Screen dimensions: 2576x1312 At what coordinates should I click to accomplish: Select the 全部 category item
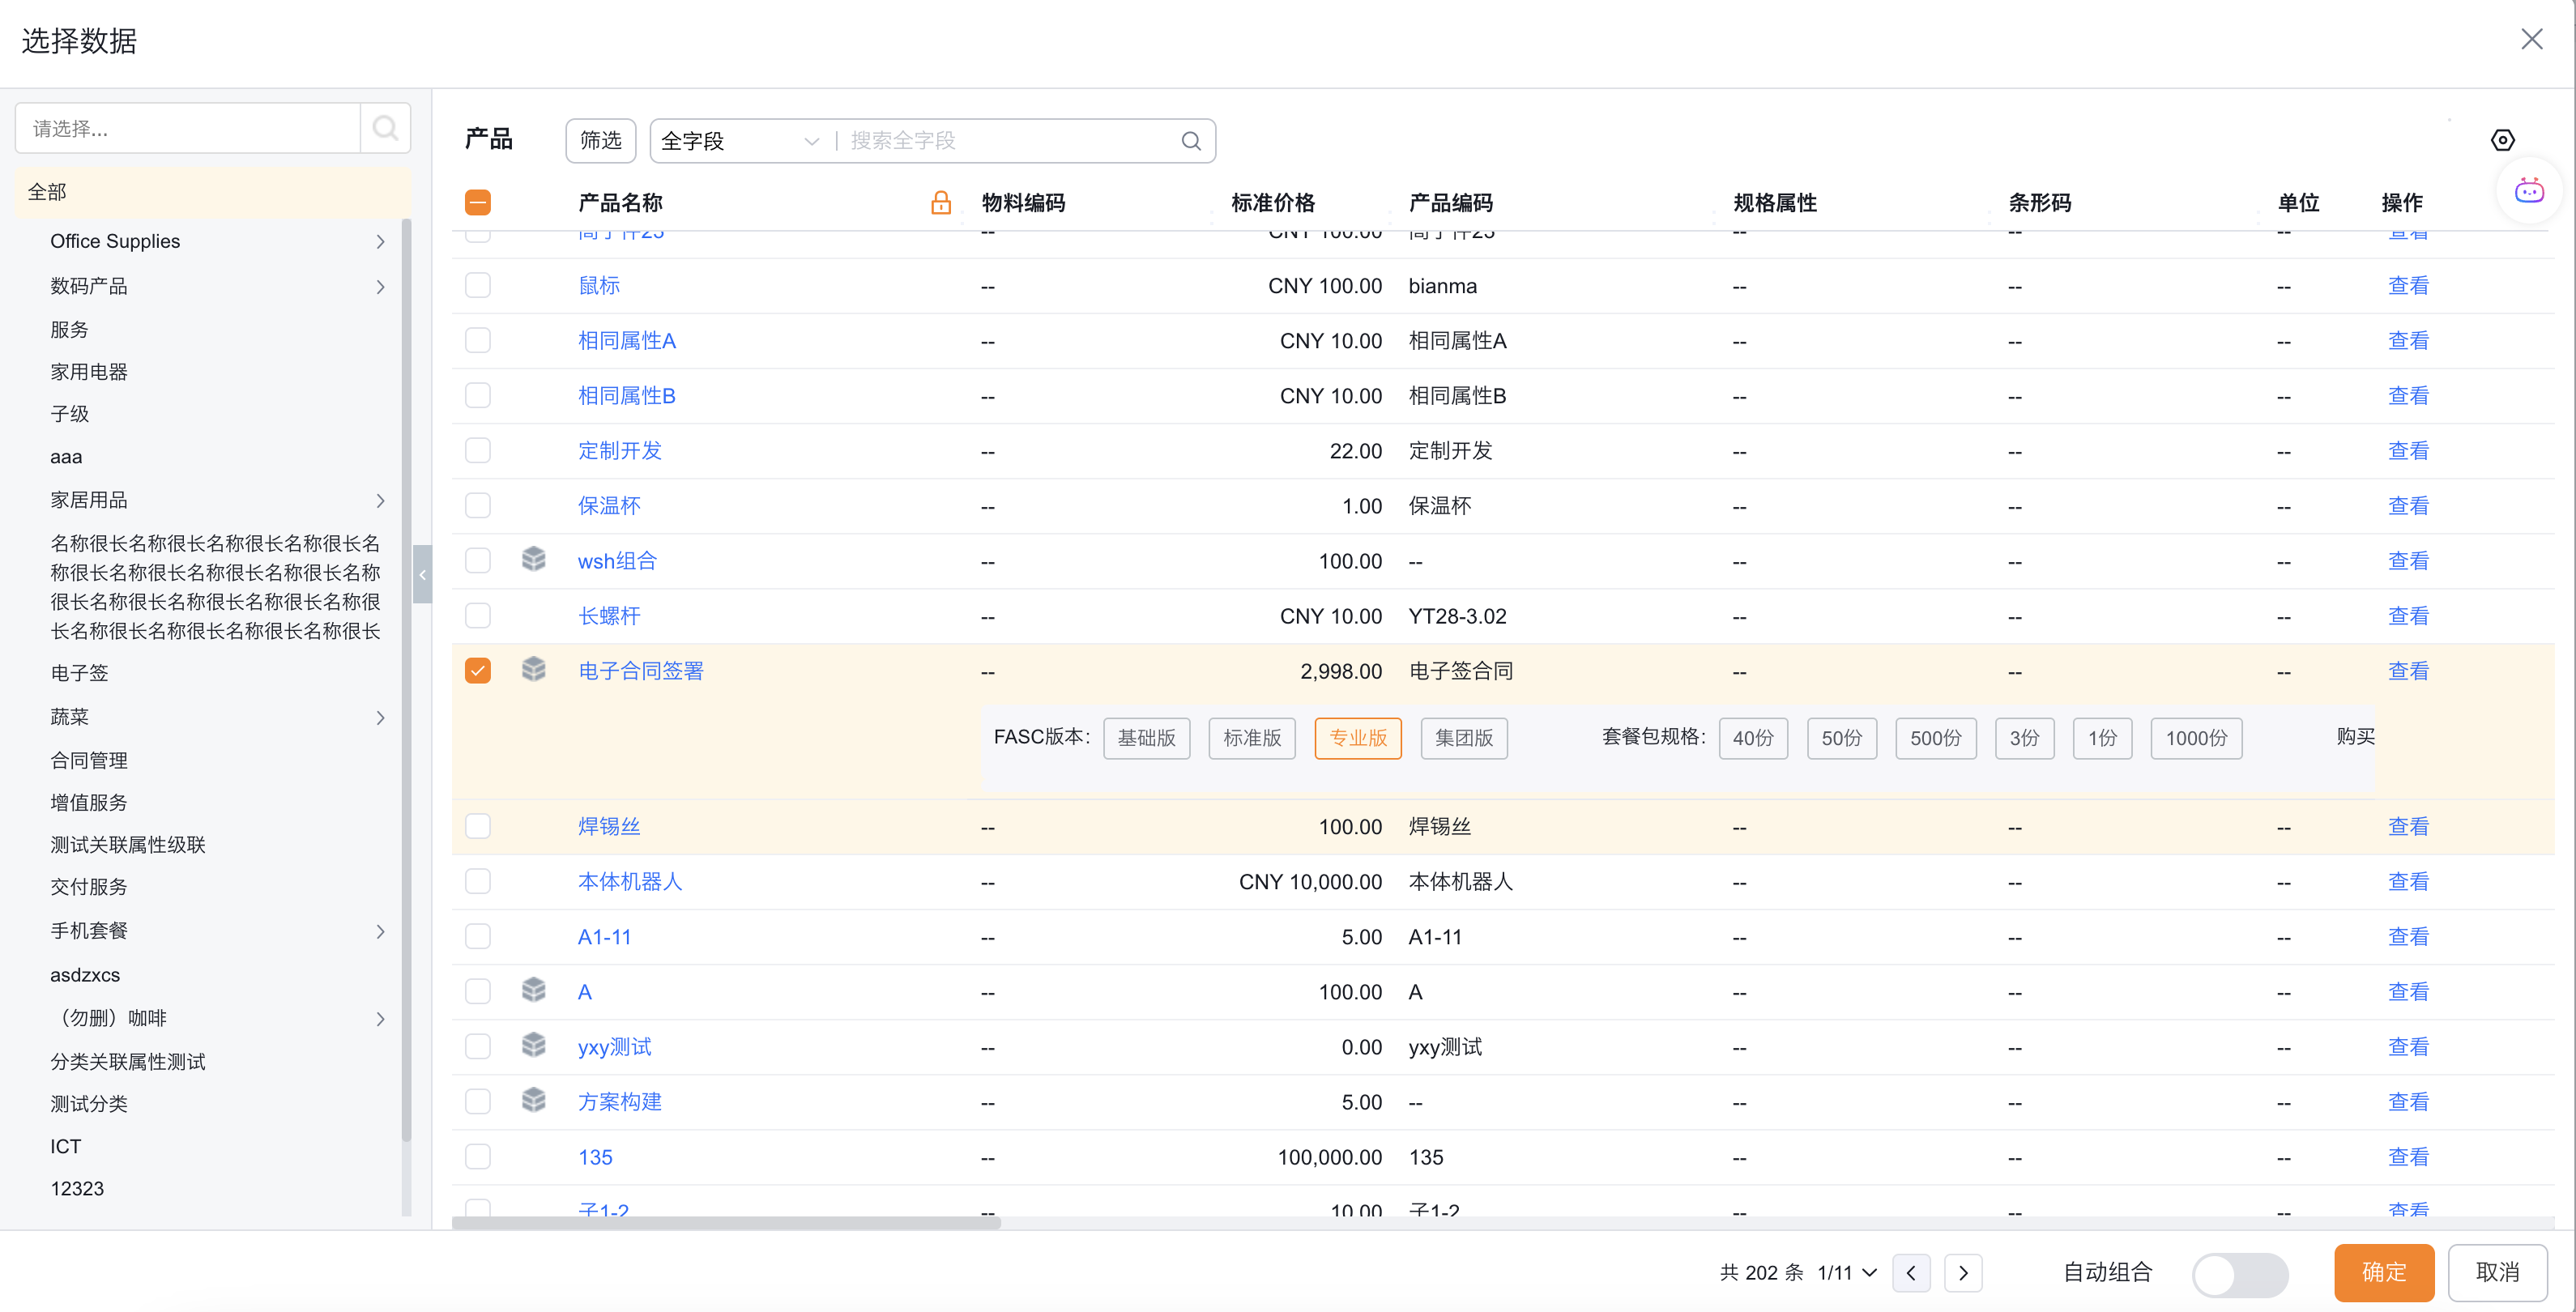coord(47,192)
